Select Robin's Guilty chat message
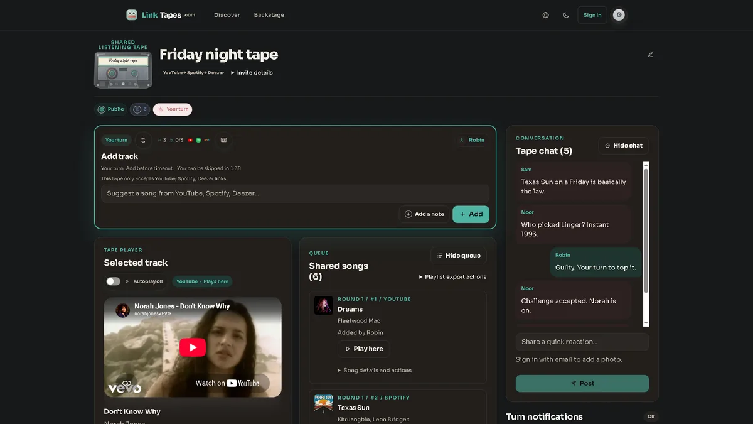This screenshot has height=424, width=753. (x=595, y=263)
